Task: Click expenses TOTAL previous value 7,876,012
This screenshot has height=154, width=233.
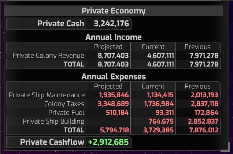Action: tap(204, 130)
